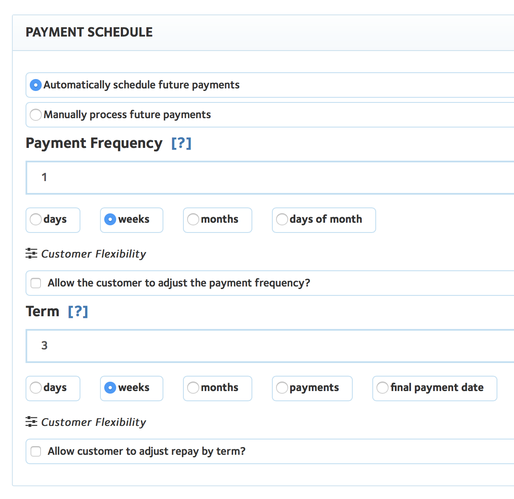This screenshot has width=514, height=499.
Task: Open the Payment Frequency help link
Action: click(181, 143)
